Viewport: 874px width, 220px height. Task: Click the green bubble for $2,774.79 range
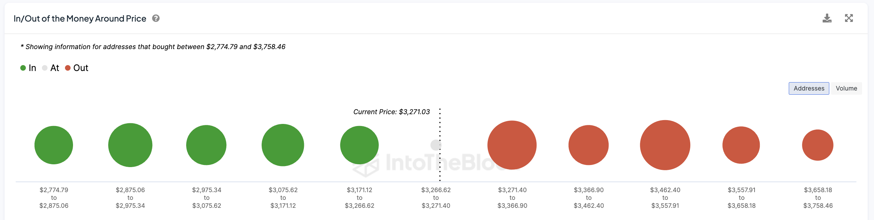point(54,145)
